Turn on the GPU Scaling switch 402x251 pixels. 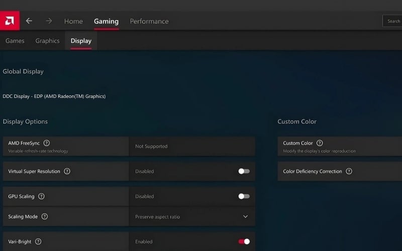[244, 196]
